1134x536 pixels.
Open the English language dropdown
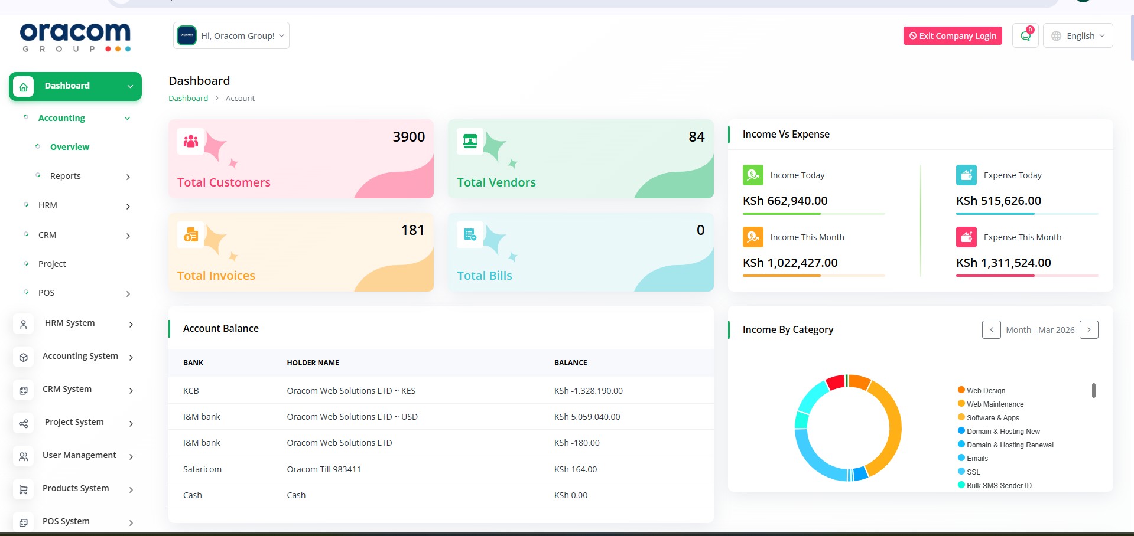pyautogui.click(x=1078, y=36)
